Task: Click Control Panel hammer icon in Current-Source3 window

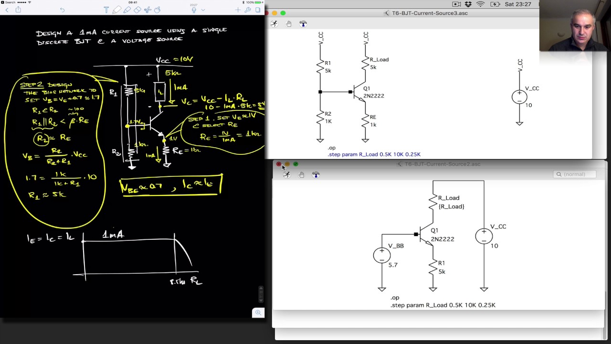Action: click(303, 23)
